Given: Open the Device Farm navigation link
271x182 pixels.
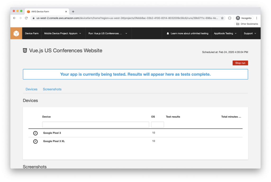Looking at the screenshot, I should (32, 33).
